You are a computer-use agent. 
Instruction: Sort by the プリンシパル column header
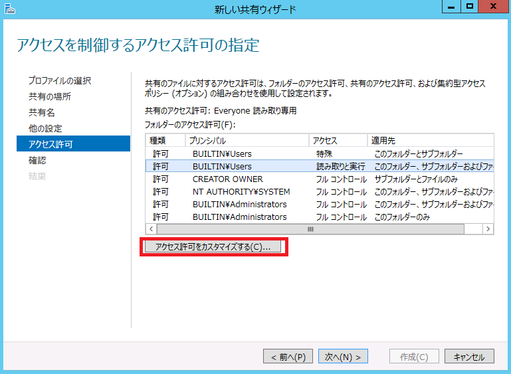[x=247, y=140]
